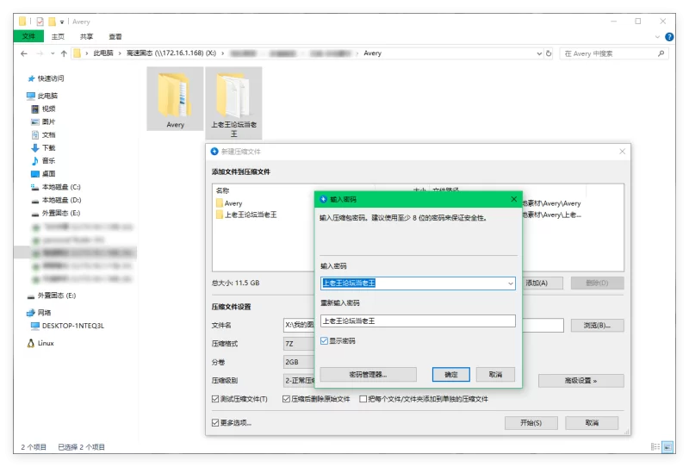Screen dimensions: 689x467
Task: Expand the ribbon chevron near help icon
Action: (x=657, y=37)
